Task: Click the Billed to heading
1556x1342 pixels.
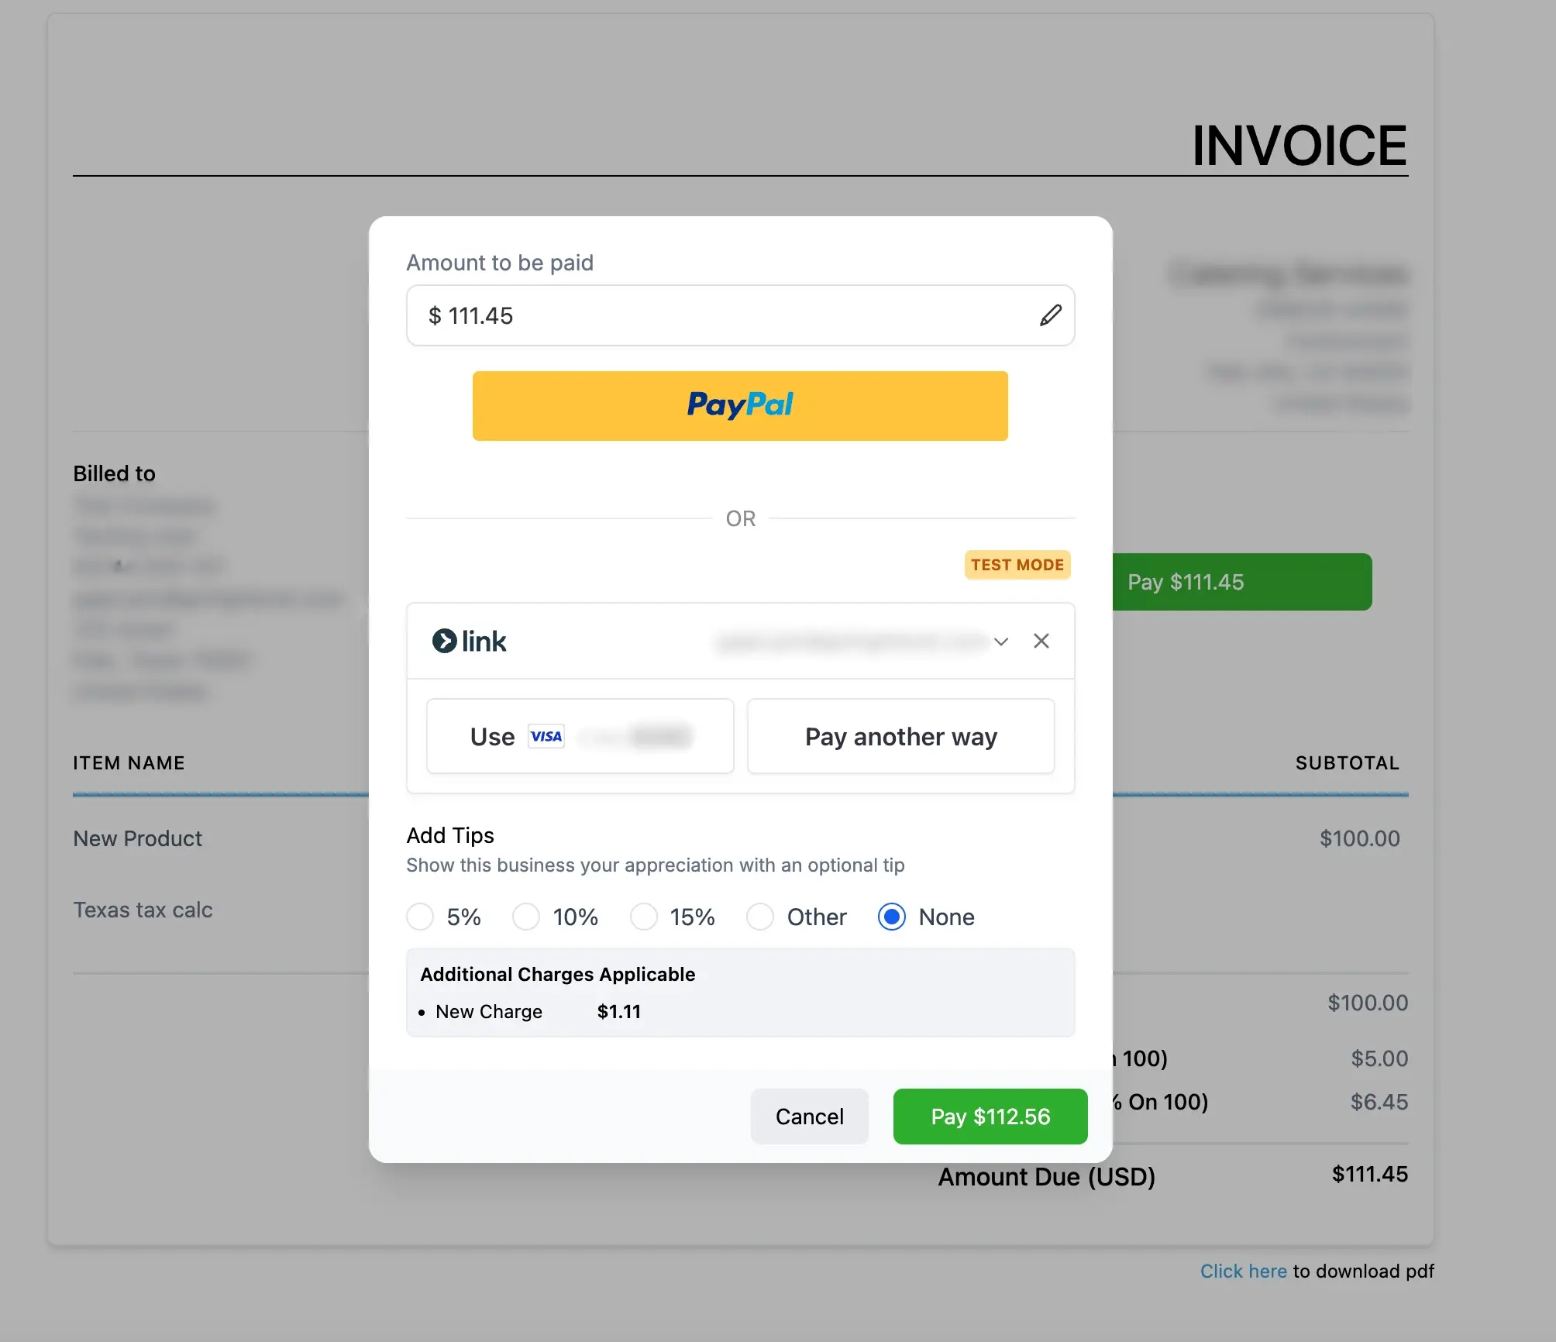Action: pyautogui.click(x=114, y=473)
